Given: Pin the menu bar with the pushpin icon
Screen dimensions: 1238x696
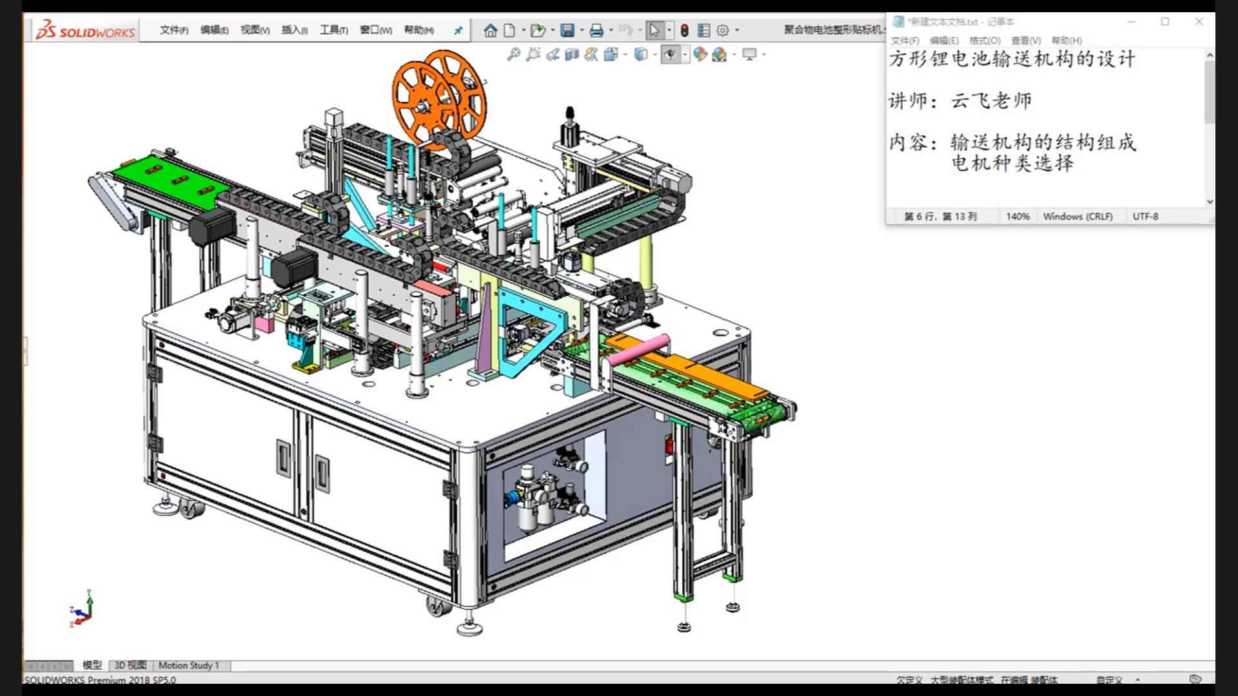Looking at the screenshot, I should click(x=458, y=30).
